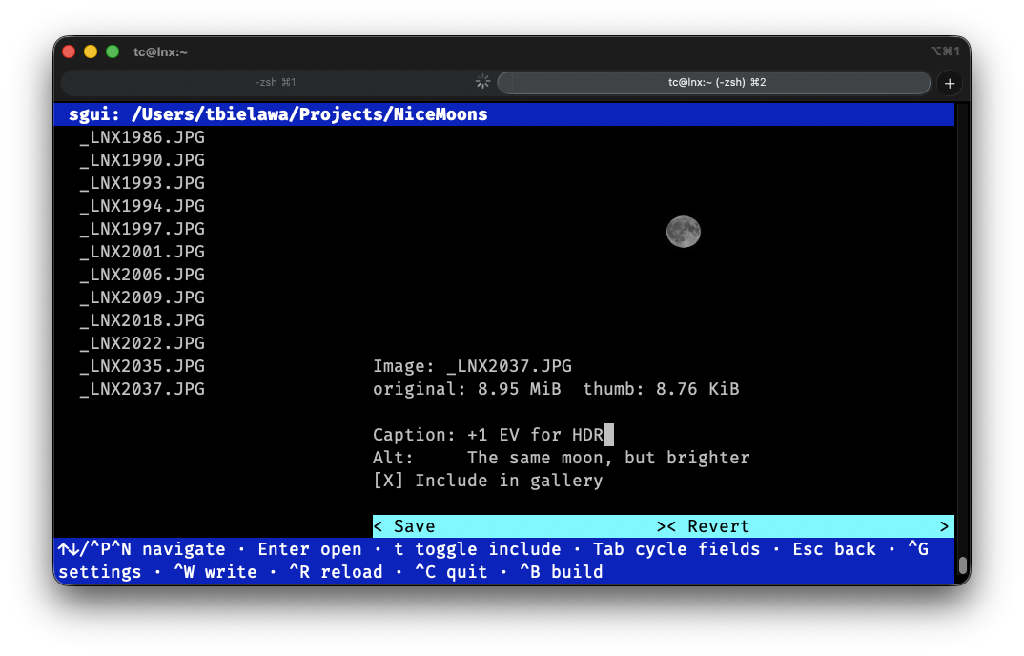
Task: Click the Enter open hint in footer
Action: 310,549
